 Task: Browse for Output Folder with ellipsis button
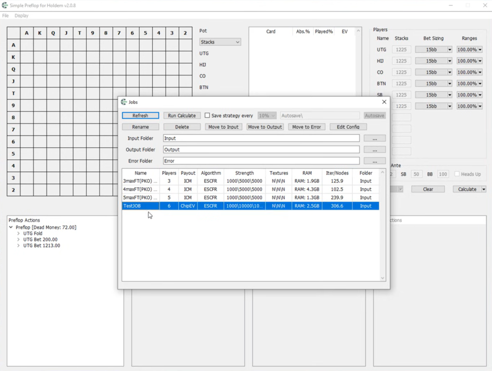[375, 149]
